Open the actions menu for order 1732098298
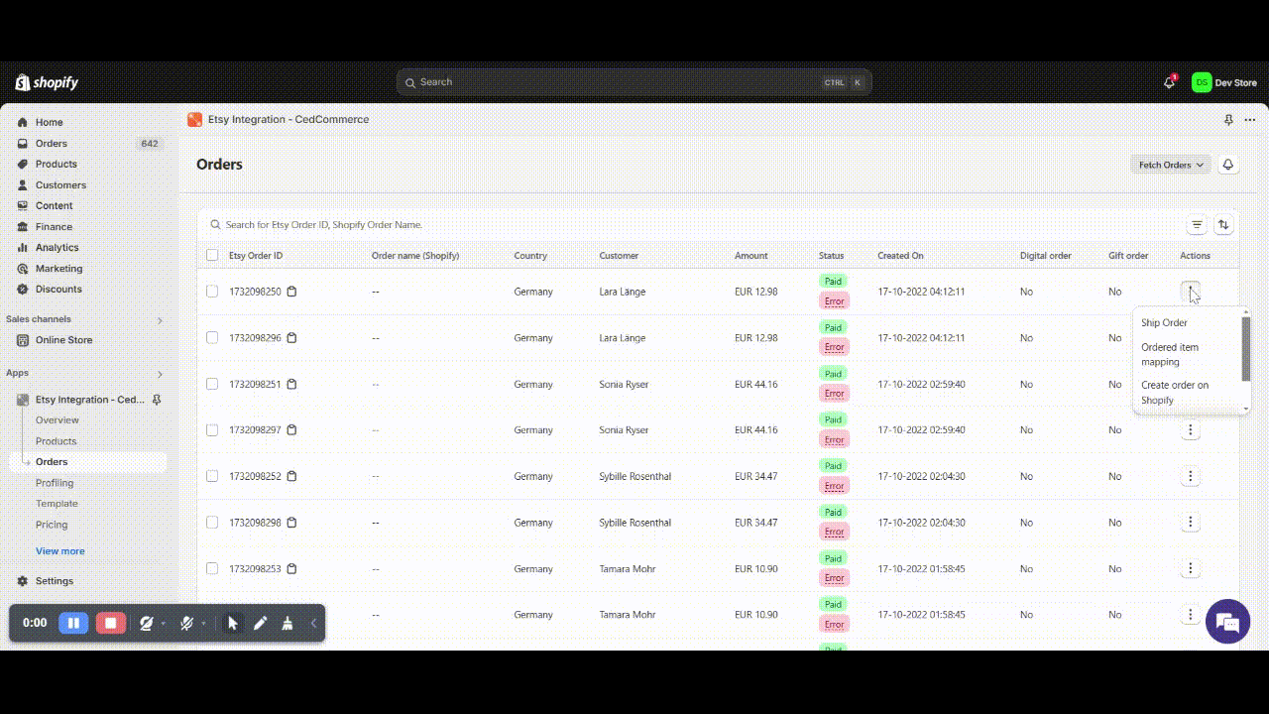Screen dimensions: 1269x714 (1191, 523)
